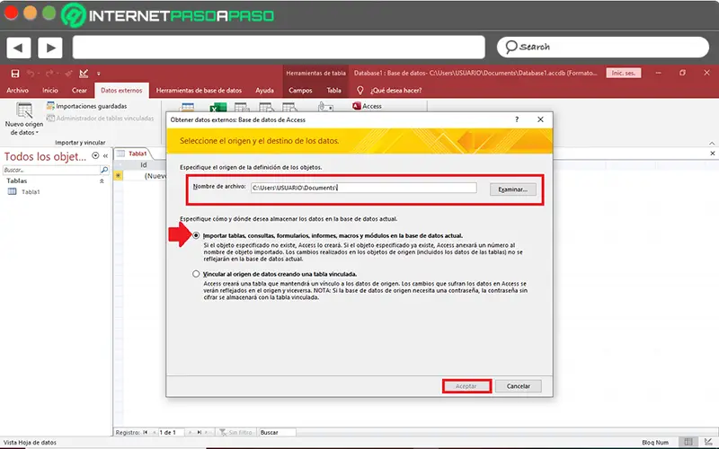
Task: Click the Excel export icon in ribbon
Action: [218, 108]
